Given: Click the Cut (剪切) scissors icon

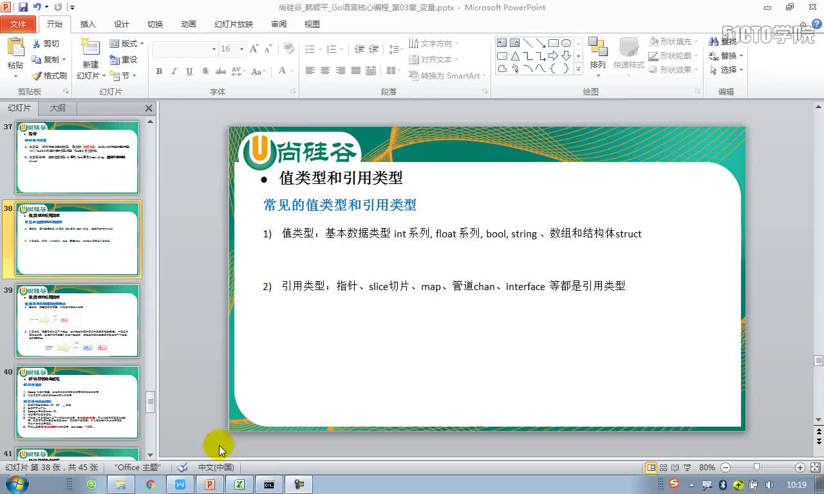Looking at the screenshot, I should 37,44.
